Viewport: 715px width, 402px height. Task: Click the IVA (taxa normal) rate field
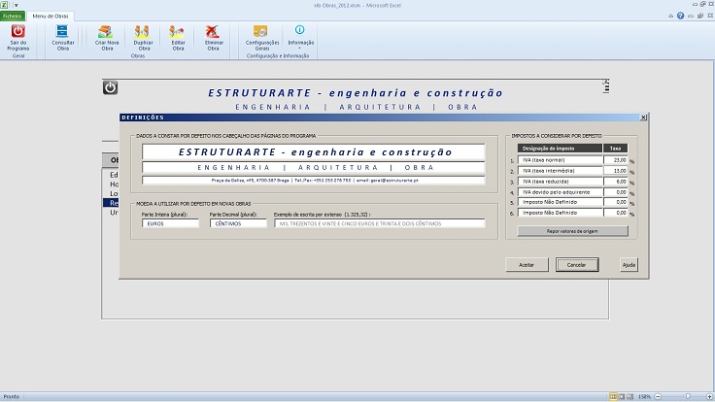(615, 159)
